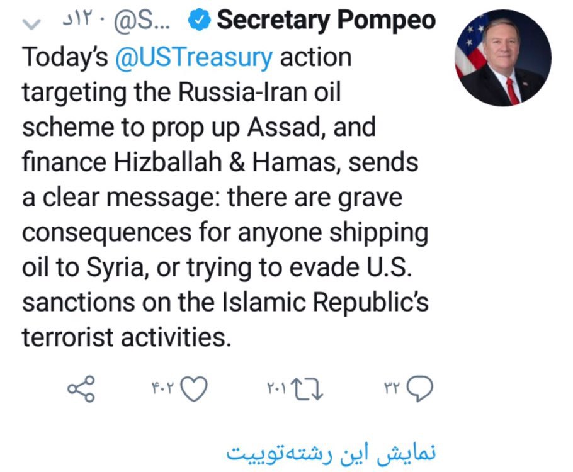The image size is (573, 472).
Task: Open the reply speech bubble icon
Action: pyautogui.click(x=420, y=388)
